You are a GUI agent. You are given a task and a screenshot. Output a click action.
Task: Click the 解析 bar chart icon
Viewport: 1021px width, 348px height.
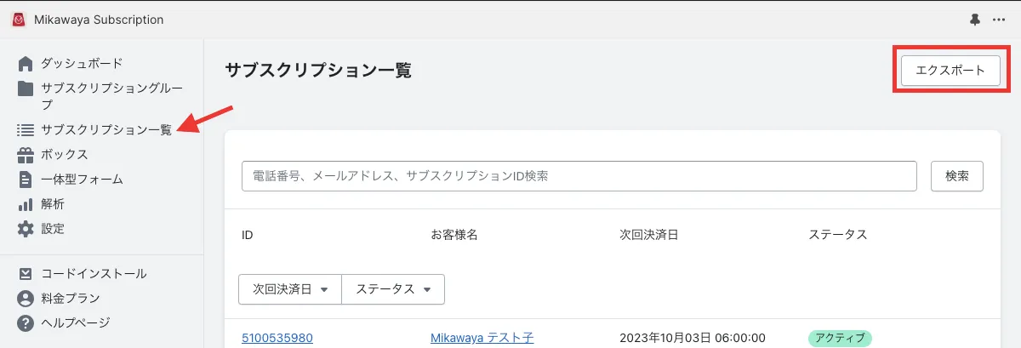(x=26, y=204)
